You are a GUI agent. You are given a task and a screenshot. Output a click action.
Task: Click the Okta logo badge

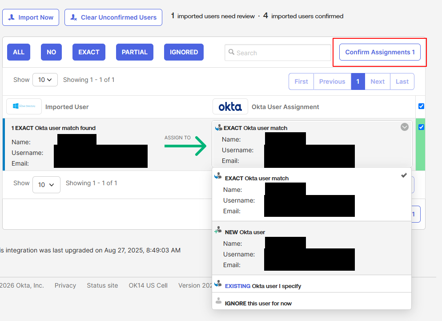coord(230,106)
